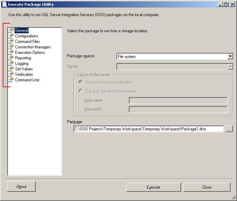Click the Command Files page icon

(11, 42)
